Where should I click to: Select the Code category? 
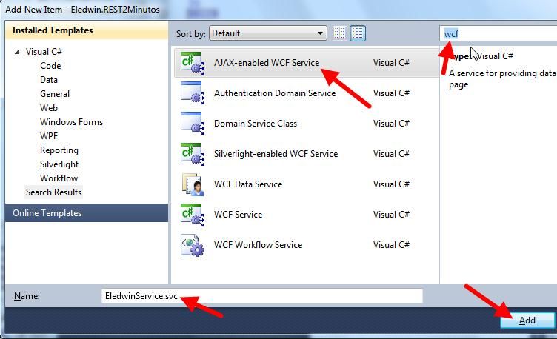(50, 66)
